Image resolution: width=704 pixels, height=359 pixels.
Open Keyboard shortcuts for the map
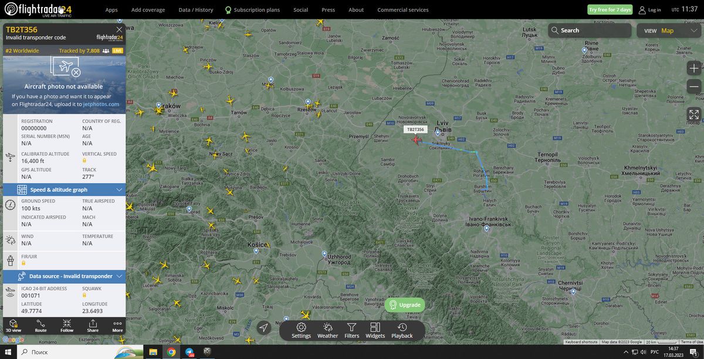581,341
